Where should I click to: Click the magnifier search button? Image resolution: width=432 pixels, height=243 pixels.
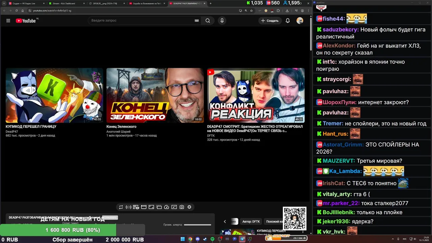[208, 21]
